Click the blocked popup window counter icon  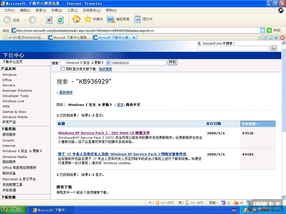(223, 203)
